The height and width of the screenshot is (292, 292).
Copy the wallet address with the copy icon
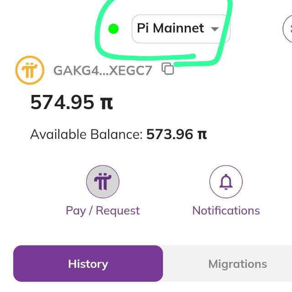pyautogui.click(x=167, y=69)
